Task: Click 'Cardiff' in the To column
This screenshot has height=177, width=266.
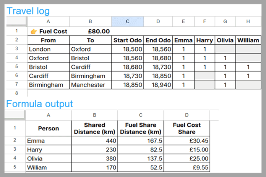Action: coord(91,67)
